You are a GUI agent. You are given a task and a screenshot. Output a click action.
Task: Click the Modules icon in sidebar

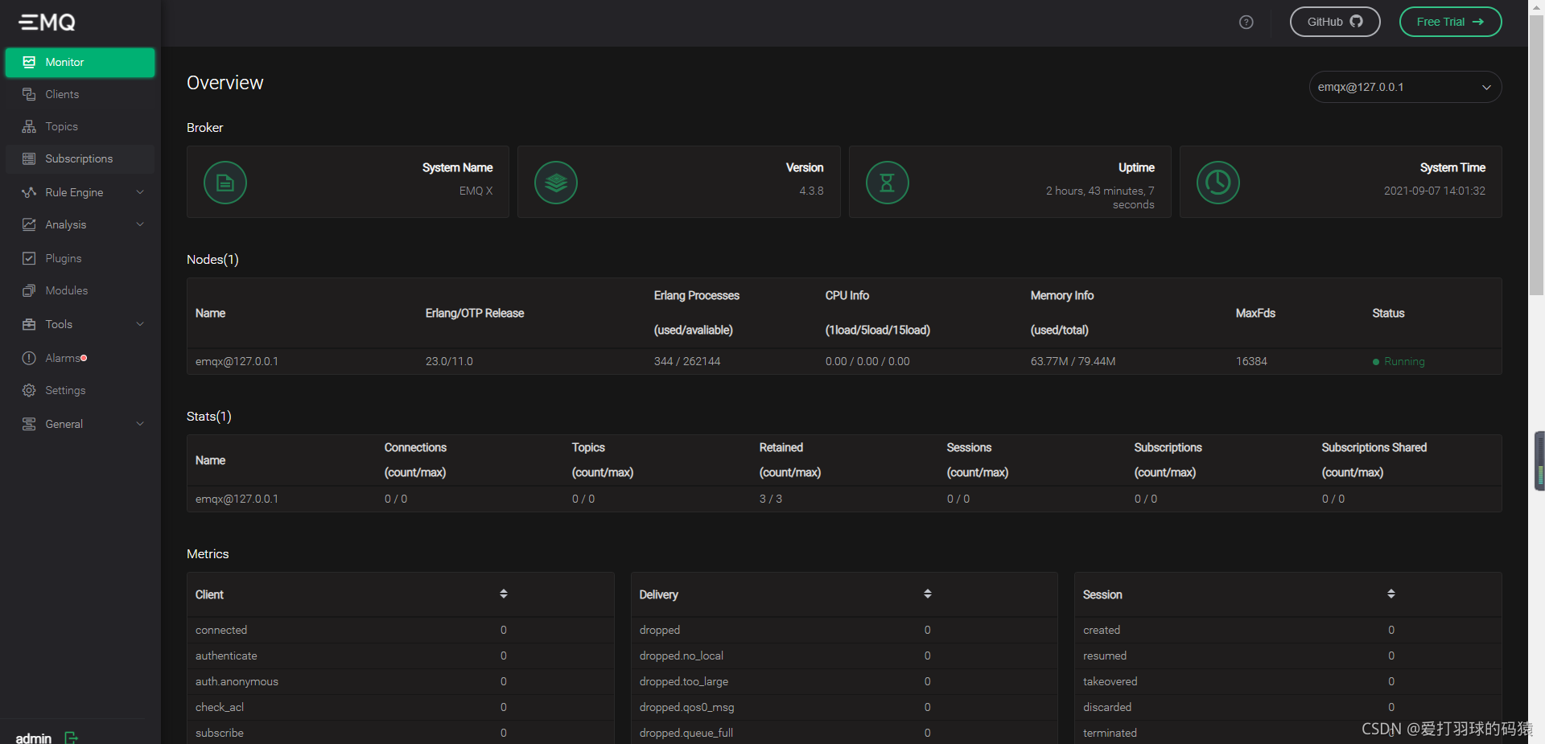point(29,290)
